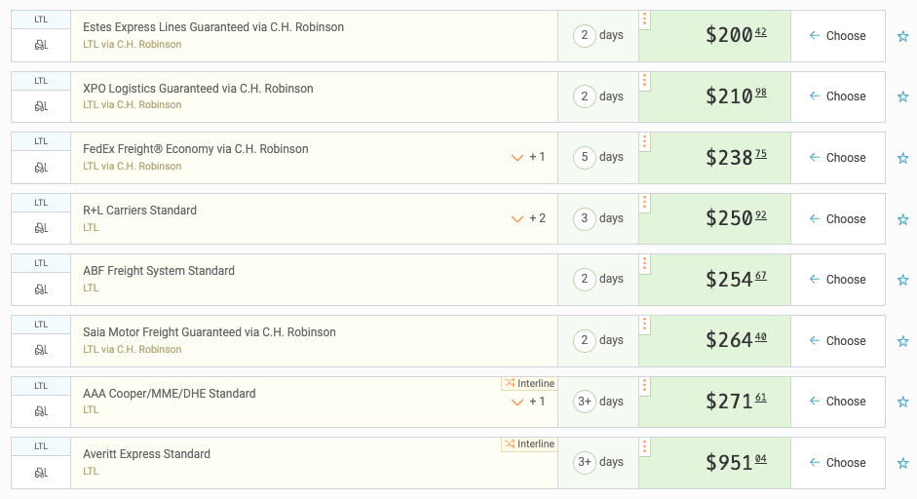Click 2 days transit time for ABF Freight
This screenshot has width=917, height=499.
point(598,279)
